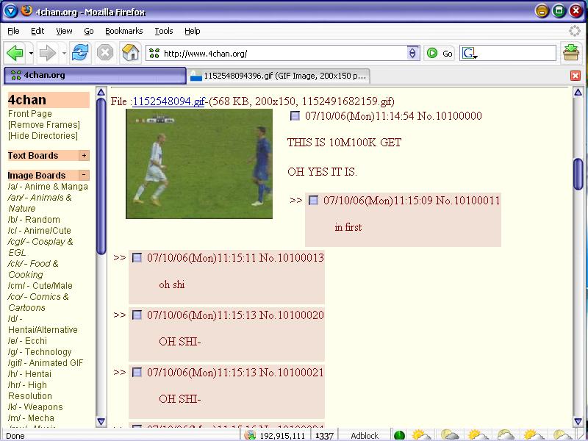Screen dimensions: 588x441
Task: Open the /k/ - Weapons board
Action: click(35, 407)
